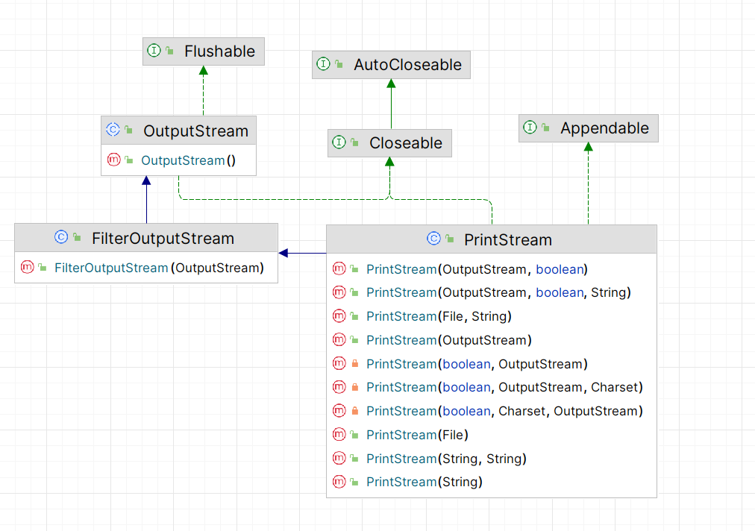The image size is (755, 531).
Task: Click the class icon beside PrintStream header
Action: coord(434,239)
